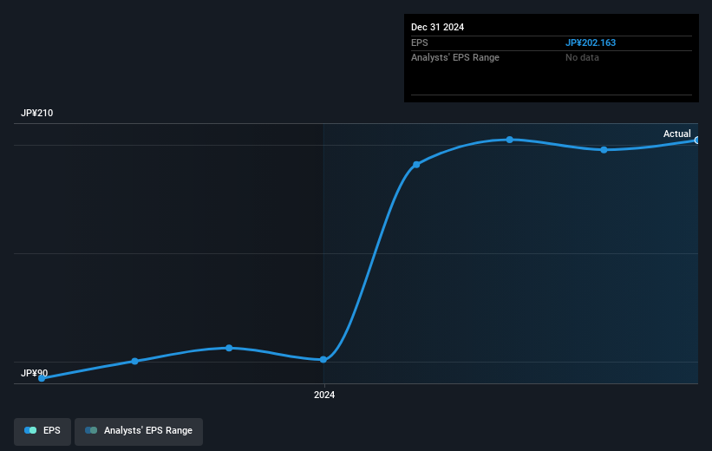Click the 'No data' analysts range value
Image resolution: width=712 pixels, height=451 pixels.
coord(582,58)
